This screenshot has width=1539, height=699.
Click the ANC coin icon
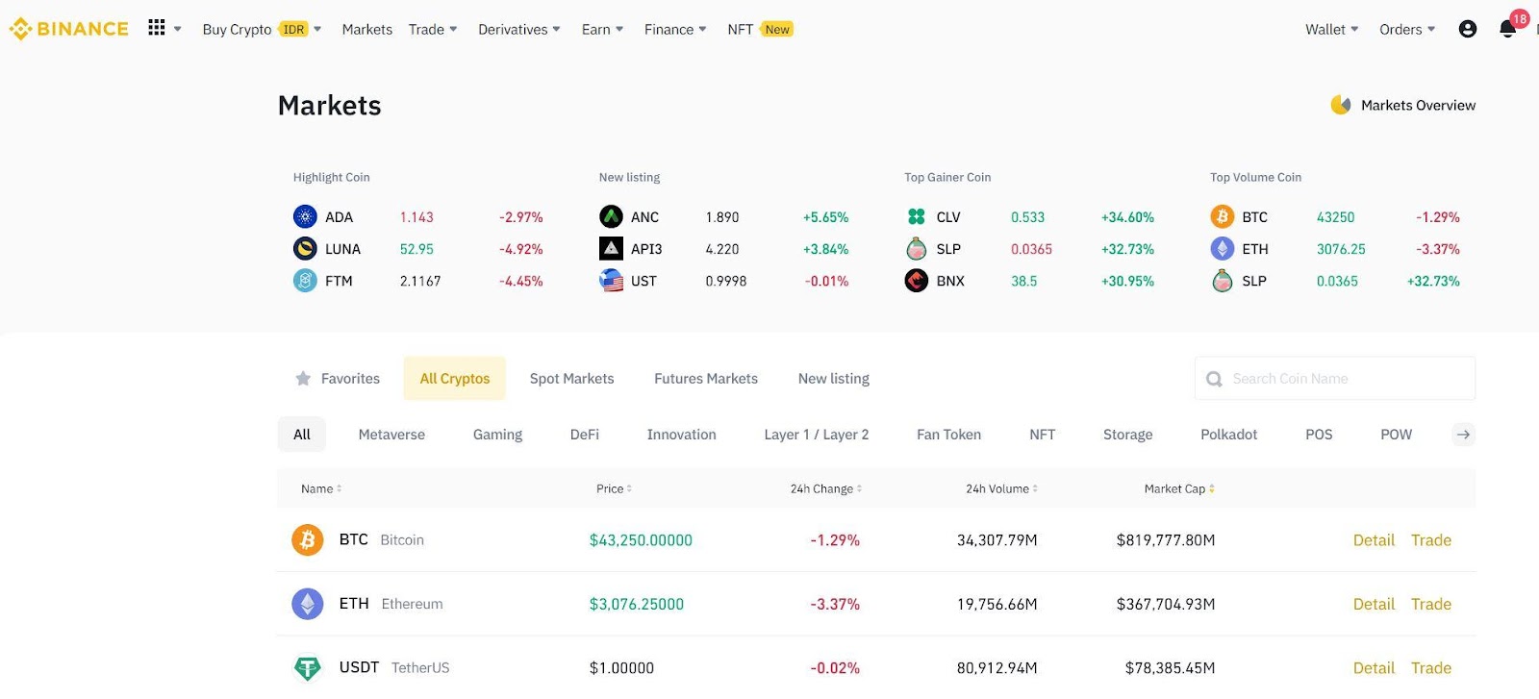point(611,217)
